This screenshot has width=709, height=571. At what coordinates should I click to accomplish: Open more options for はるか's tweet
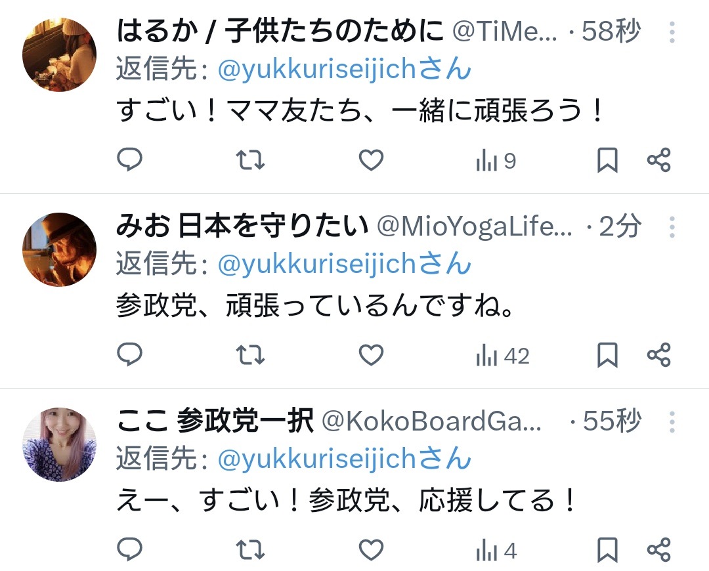tap(672, 32)
